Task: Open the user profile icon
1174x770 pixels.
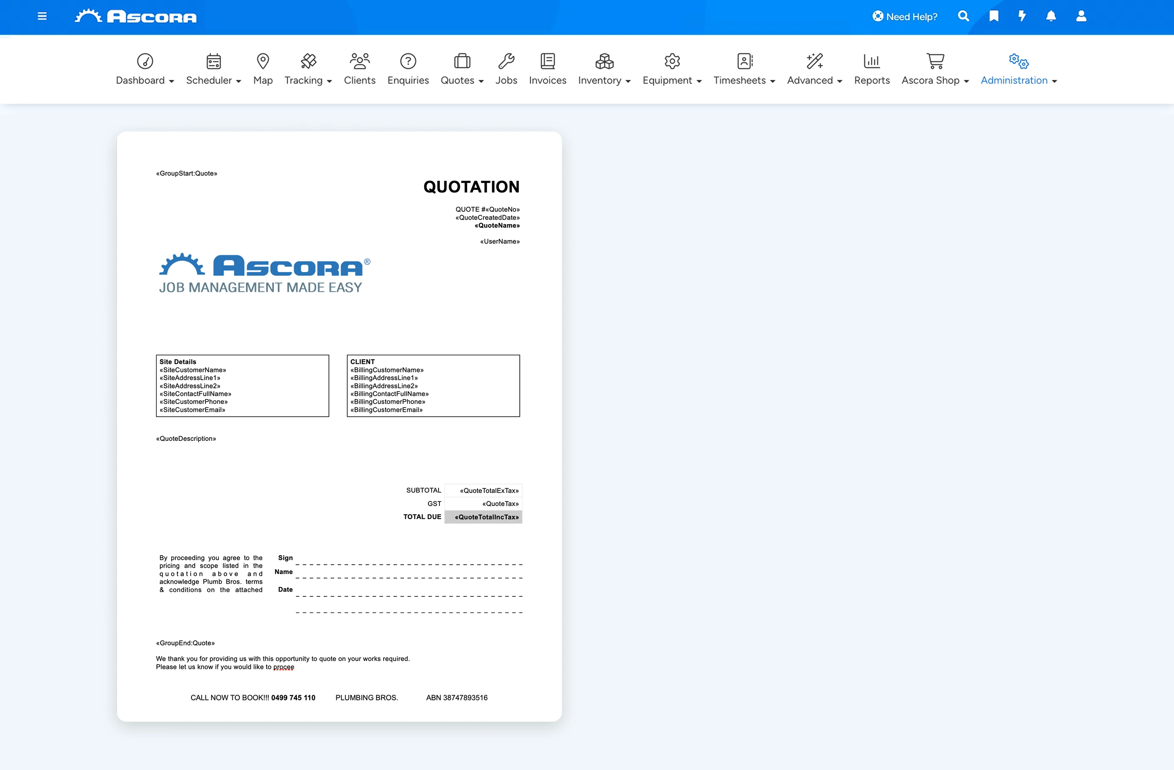Action: [1081, 16]
